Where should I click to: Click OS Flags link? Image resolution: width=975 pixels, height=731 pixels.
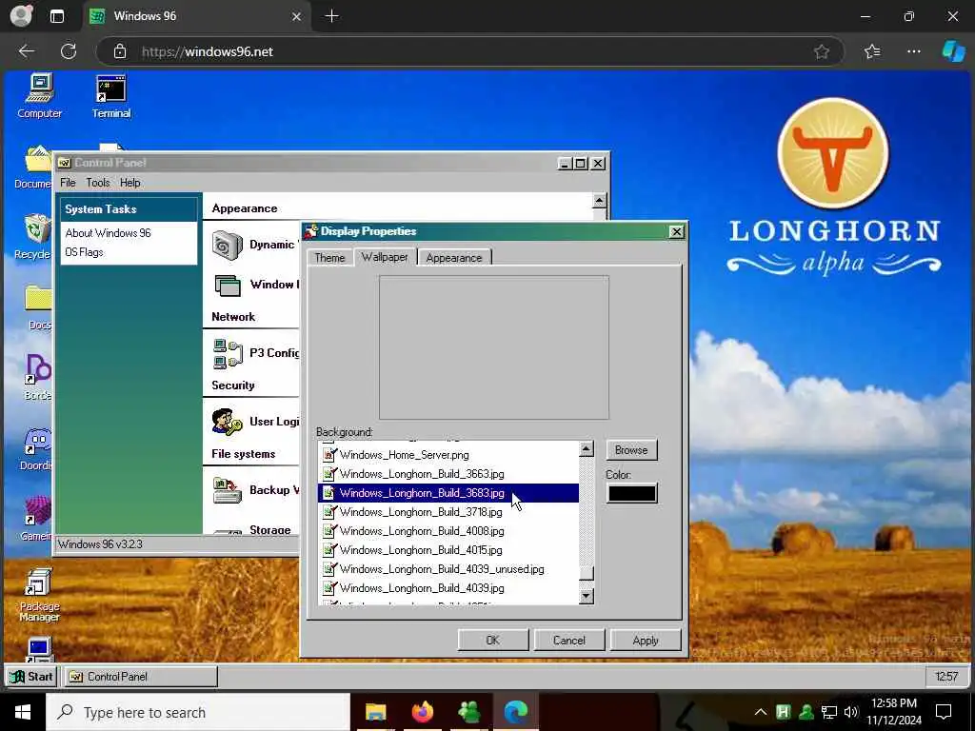tap(84, 252)
